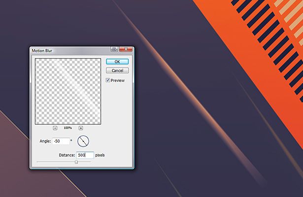303x197 pixels.
Task: Set angle using the circular dial
Action: 83,141
